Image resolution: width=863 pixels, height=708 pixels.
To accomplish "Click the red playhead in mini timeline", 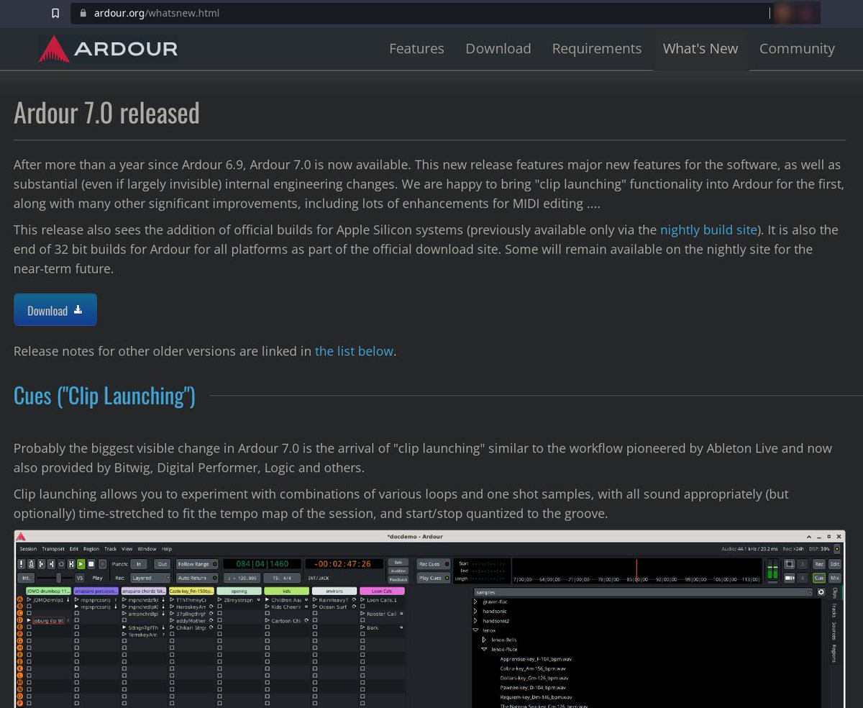I will point(636,569).
